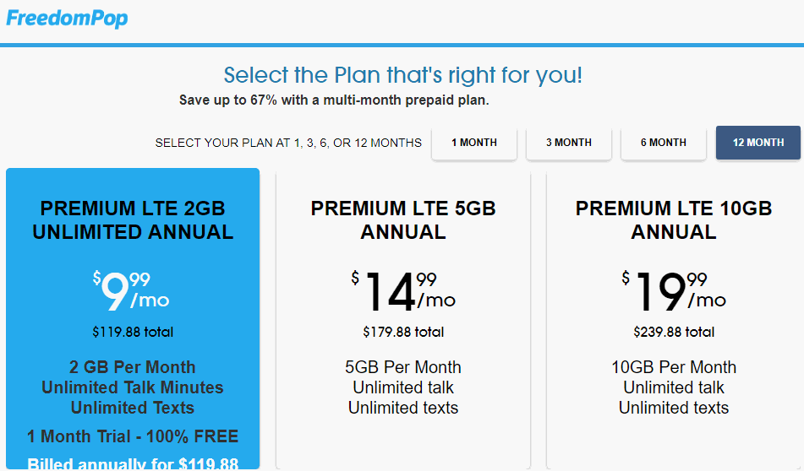The height and width of the screenshot is (471, 804).
Task: Click the FreedomPop logo
Action: click(67, 19)
